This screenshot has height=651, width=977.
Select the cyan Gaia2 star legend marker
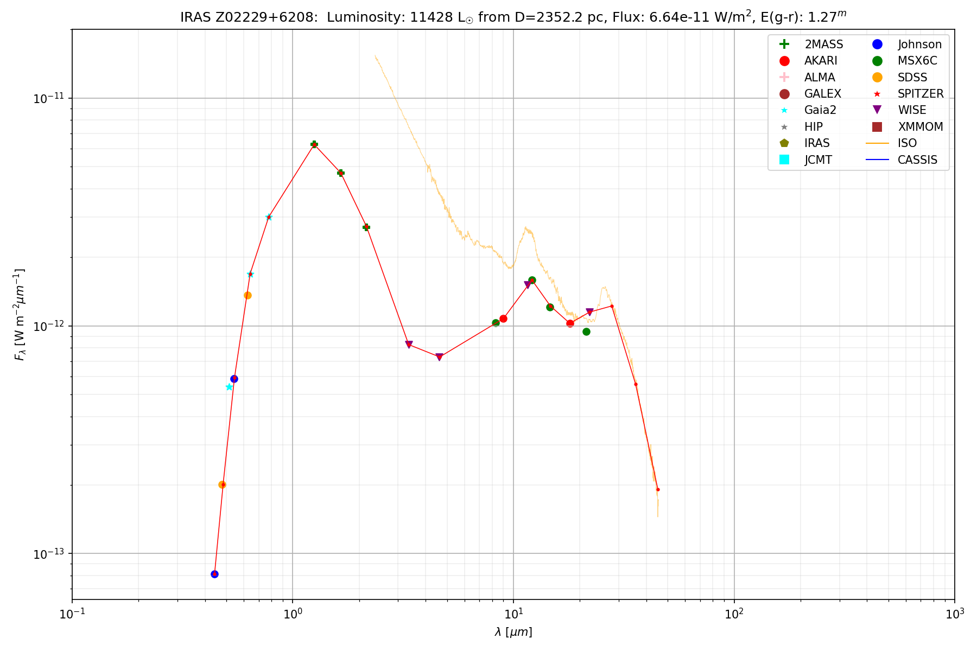click(784, 110)
